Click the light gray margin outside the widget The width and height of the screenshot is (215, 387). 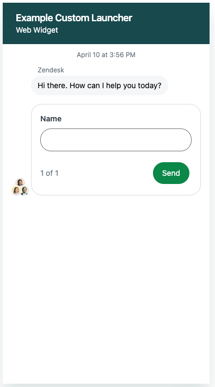[212, 198]
